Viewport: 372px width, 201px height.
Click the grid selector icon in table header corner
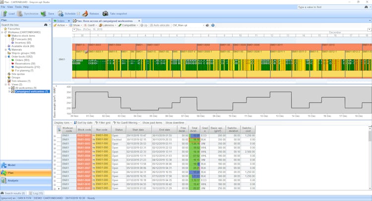(59, 130)
